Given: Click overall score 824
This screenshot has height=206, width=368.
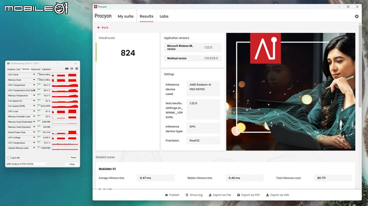Looking at the screenshot, I should [128, 53].
